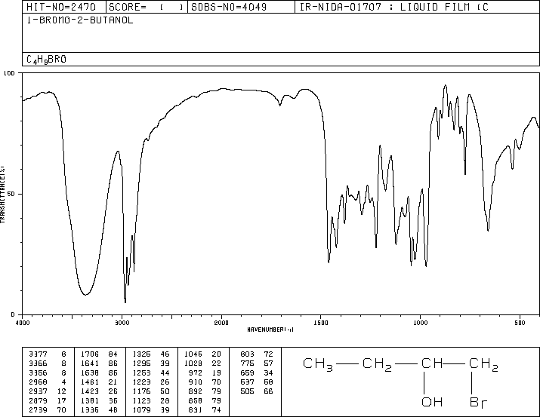Click peak value 1381 in table
Image resolution: width=540 pixels, height=417 pixels.
[x=90, y=400]
